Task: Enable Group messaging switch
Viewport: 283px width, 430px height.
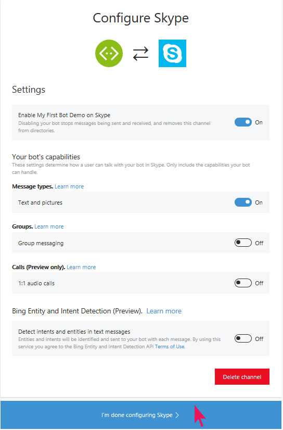Action: pyautogui.click(x=243, y=243)
